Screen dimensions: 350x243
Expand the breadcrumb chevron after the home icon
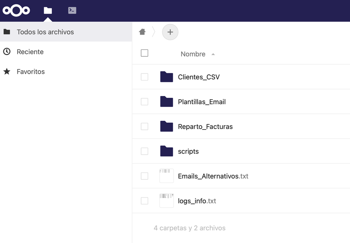153,32
